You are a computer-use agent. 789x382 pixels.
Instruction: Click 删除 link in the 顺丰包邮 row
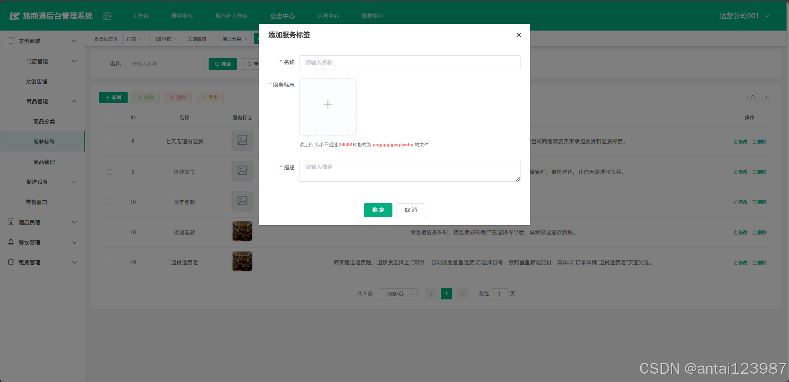point(759,202)
